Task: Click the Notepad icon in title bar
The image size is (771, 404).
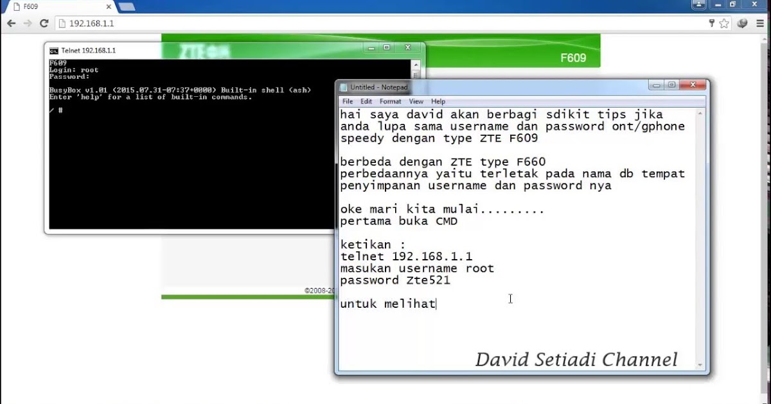Action: pyautogui.click(x=344, y=87)
